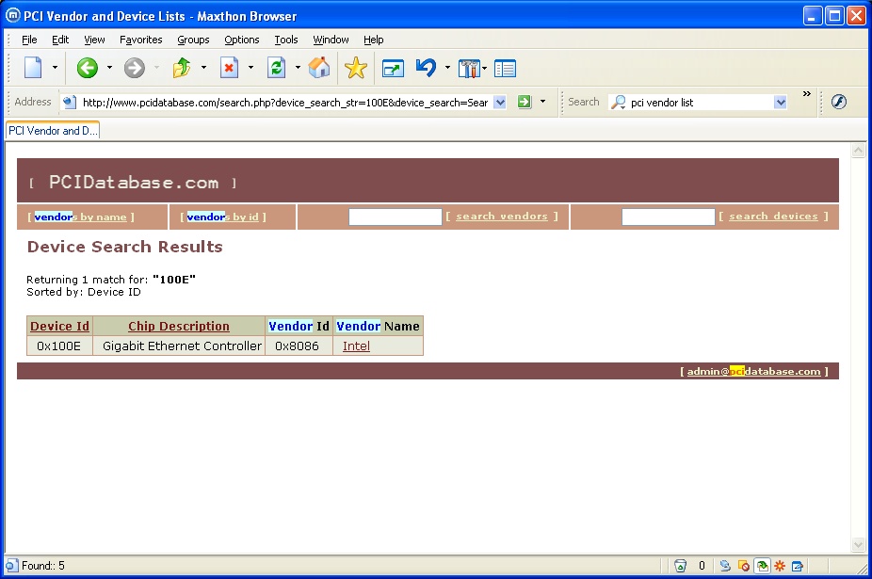The height and width of the screenshot is (579, 872).
Task: Follow the vendors by name link
Action: click(81, 217)
